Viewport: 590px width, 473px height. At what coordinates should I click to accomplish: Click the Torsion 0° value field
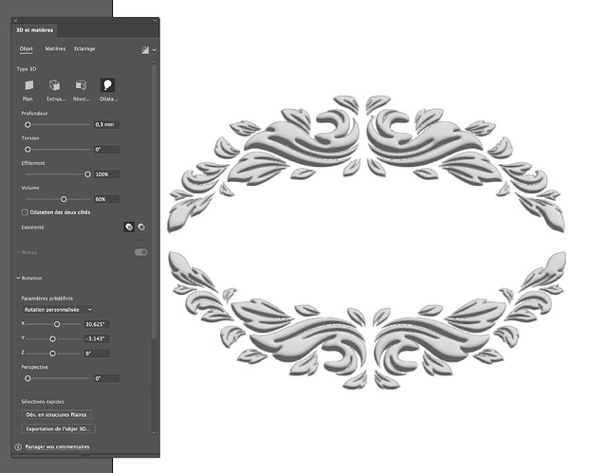tap(106, 149)
